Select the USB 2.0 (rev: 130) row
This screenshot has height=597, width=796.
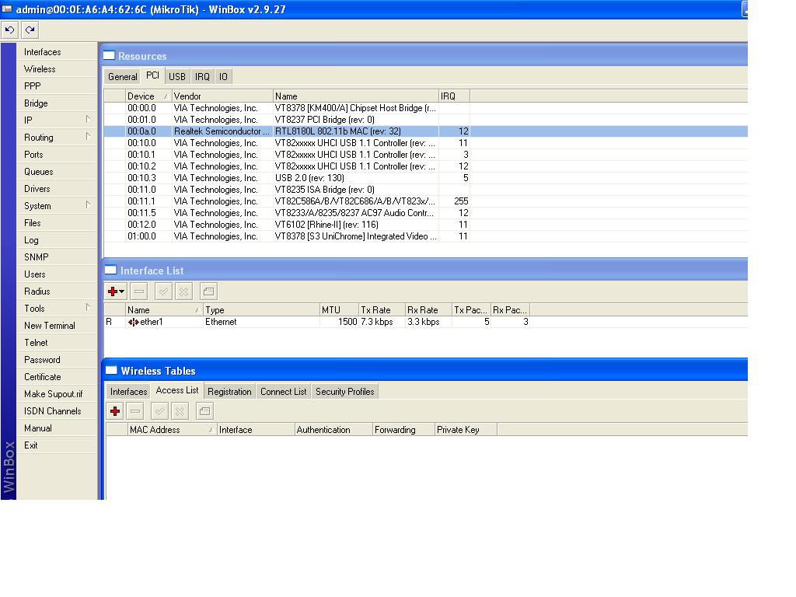coord(425,178)
